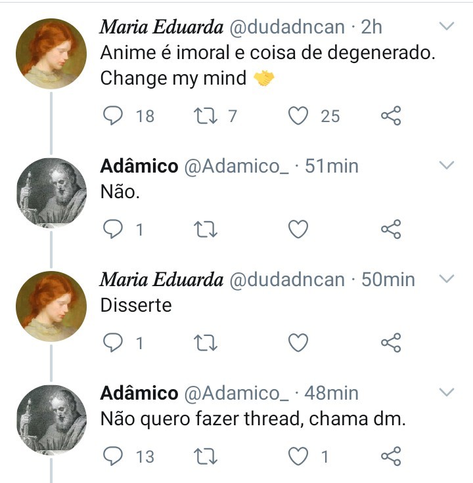
Task: Share Adâmico's "Não." tweet
Action: [x=391, y=229]
